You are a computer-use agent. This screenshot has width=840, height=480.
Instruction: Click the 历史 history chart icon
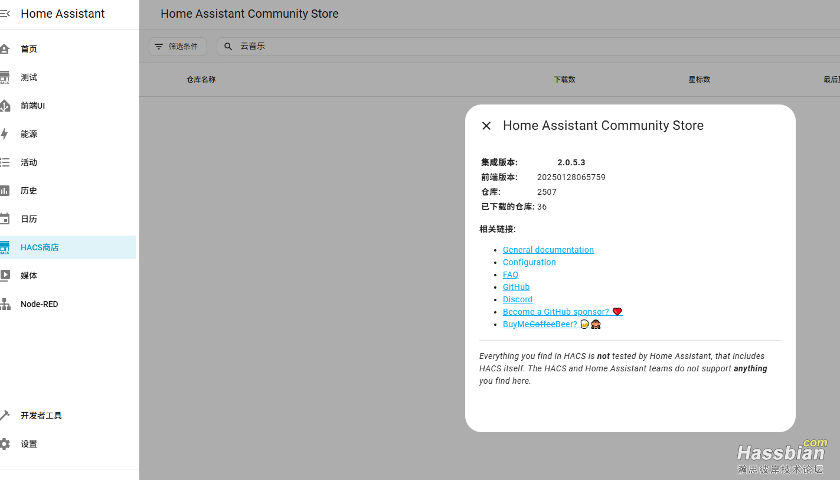[5, 191]
